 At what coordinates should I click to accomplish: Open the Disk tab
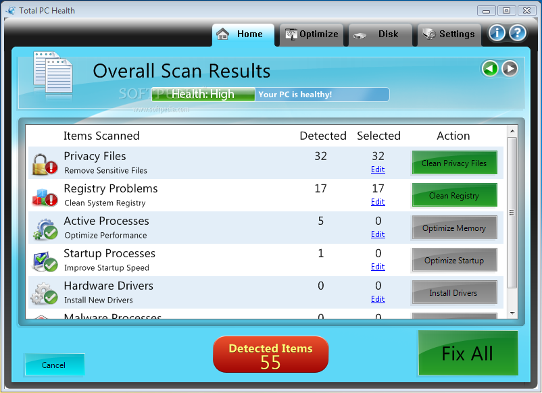tap(380, 34)
